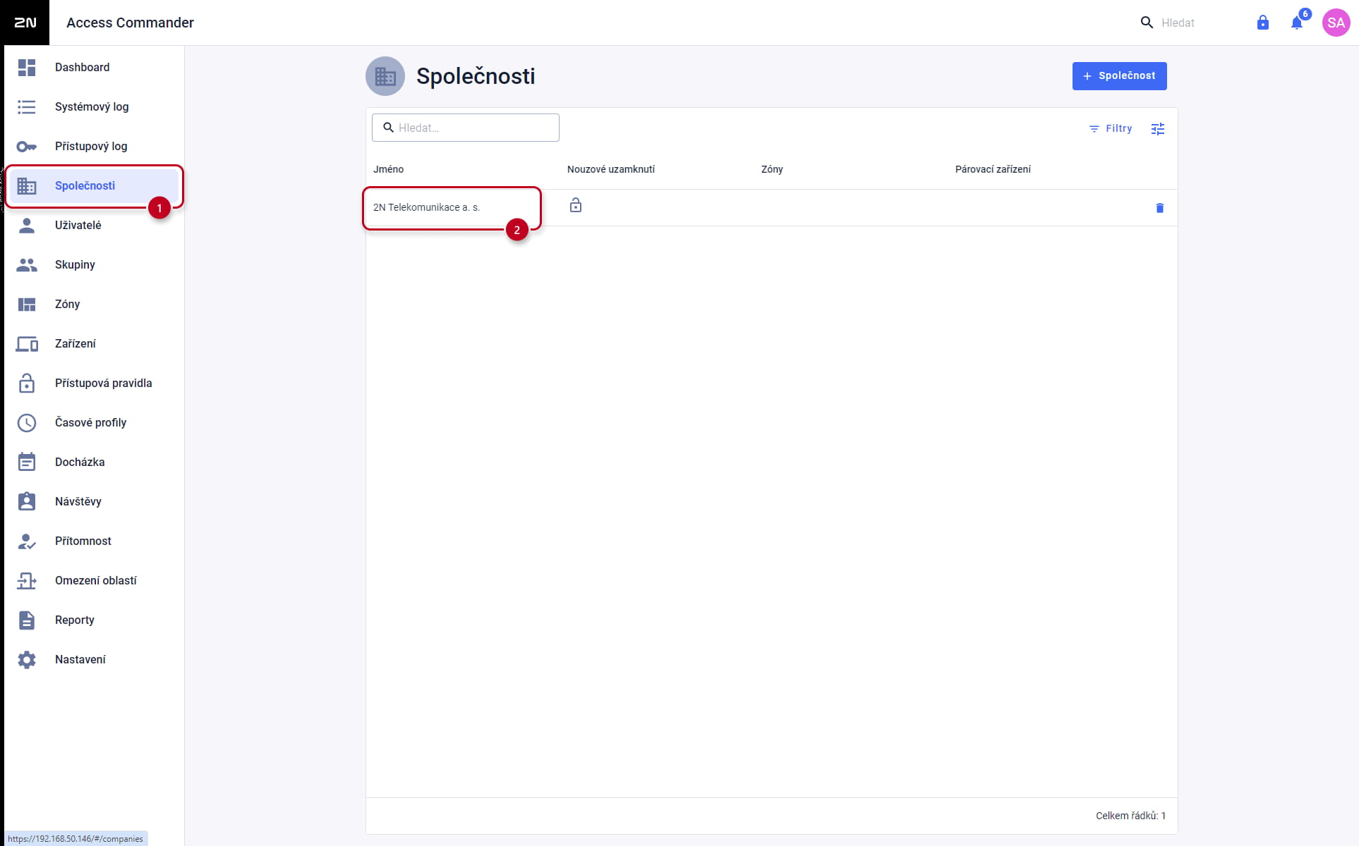This screenshot has width=1359, height=846.
Task: Add a new Společnost with the blue button
Action: click(1119, 76)
